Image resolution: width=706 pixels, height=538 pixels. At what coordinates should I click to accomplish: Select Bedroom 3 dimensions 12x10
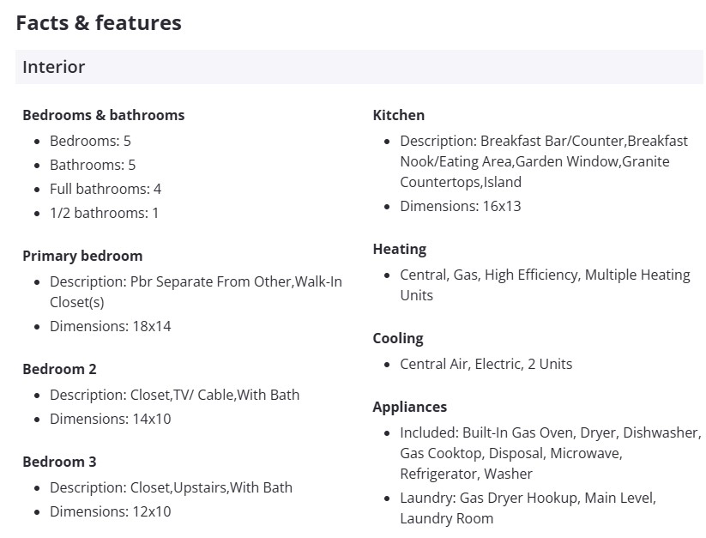[110, 511]
